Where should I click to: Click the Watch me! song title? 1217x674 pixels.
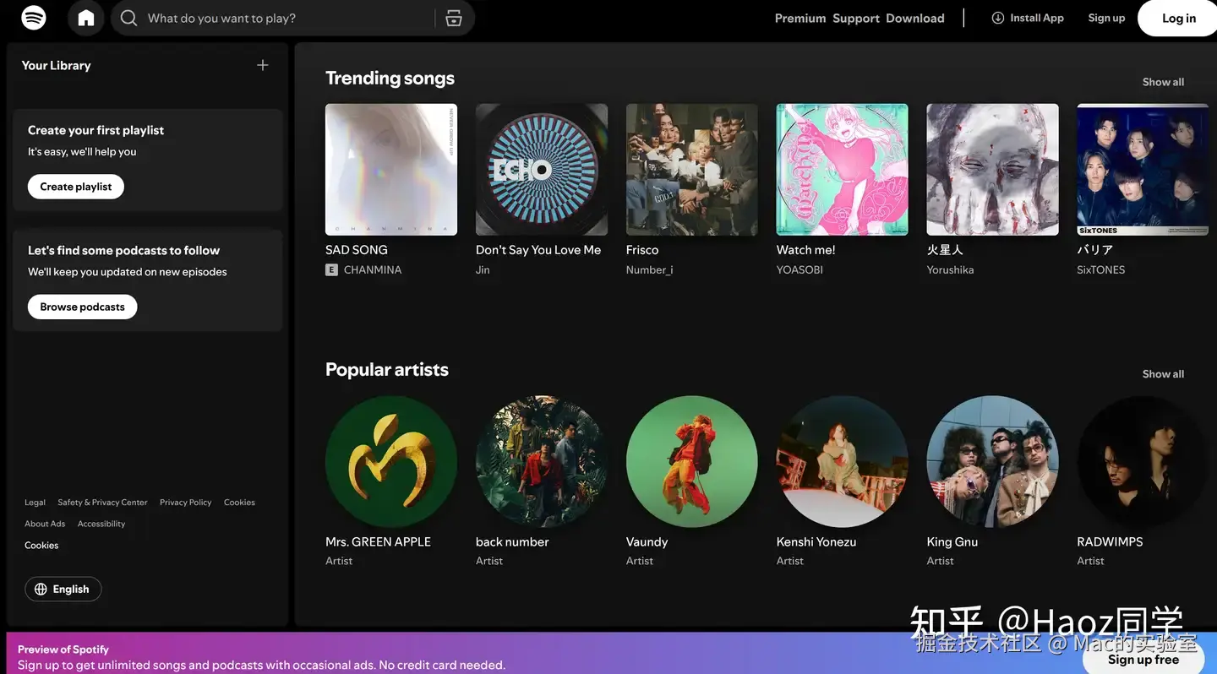click(x=805, y=250)
